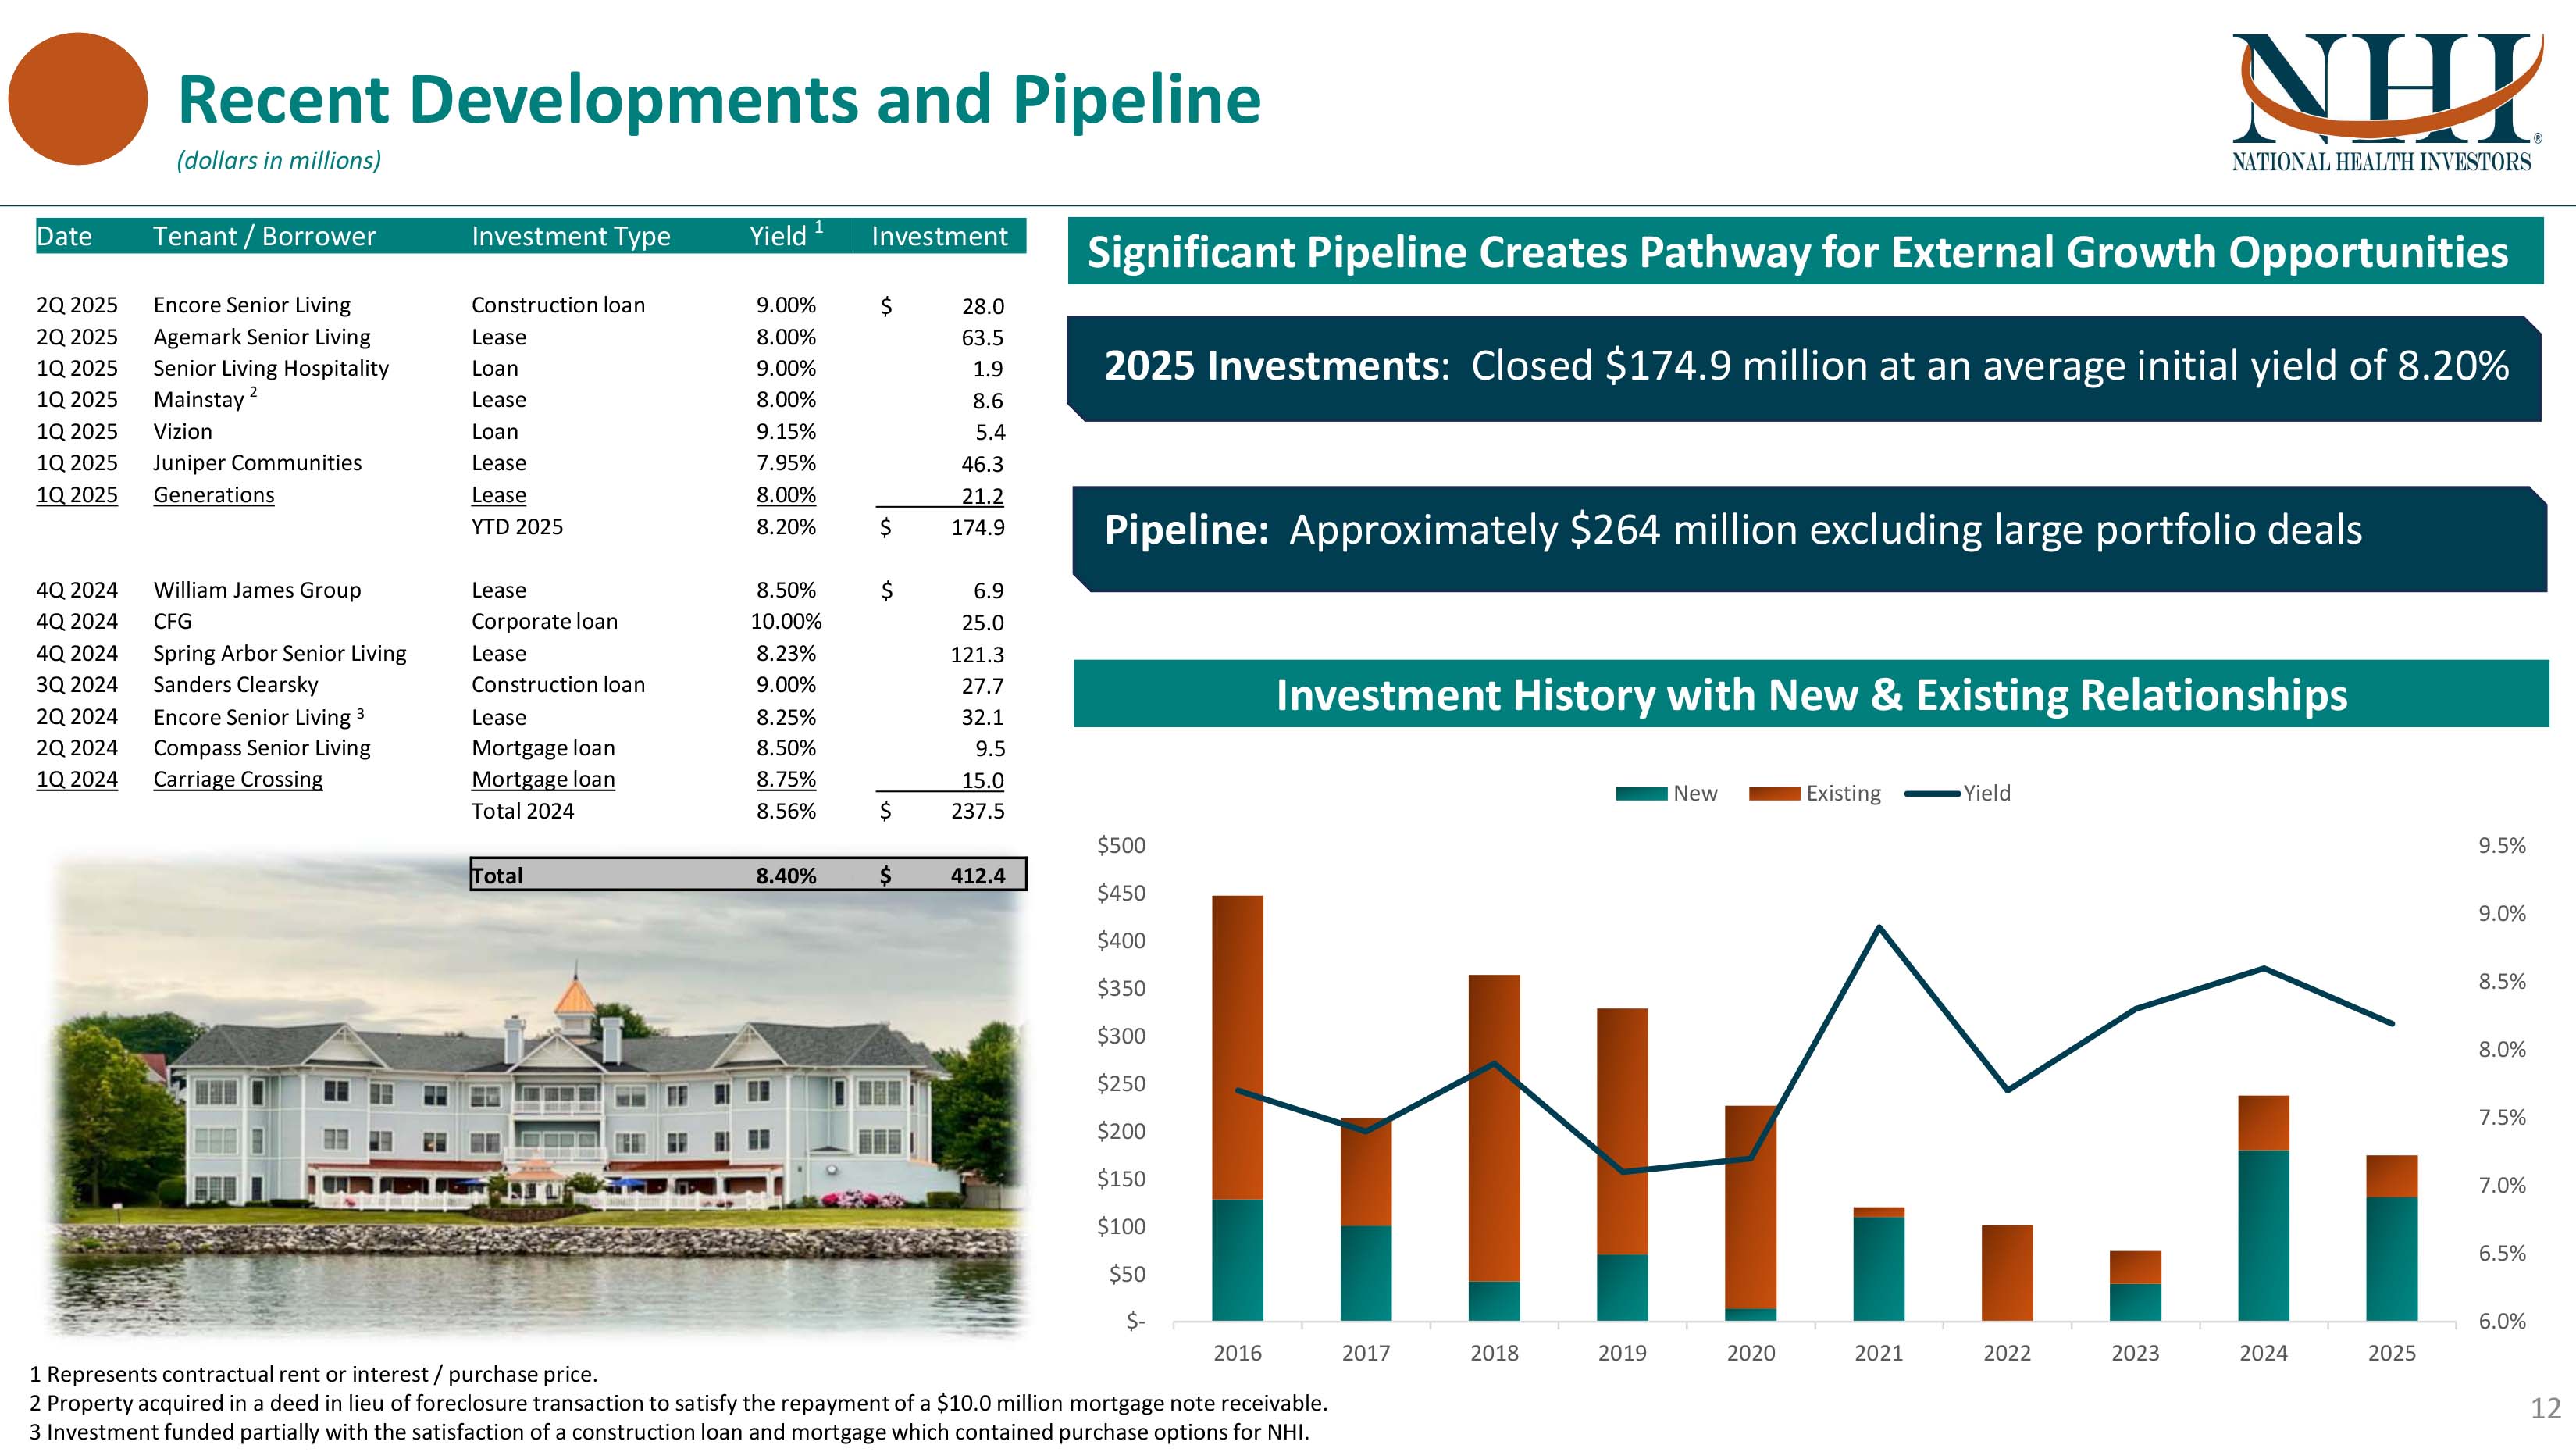The height and width of the screenshot is (1452, 2576).
Task: Click the Spring Arbor Senior Living row
Action: (279, 653)
